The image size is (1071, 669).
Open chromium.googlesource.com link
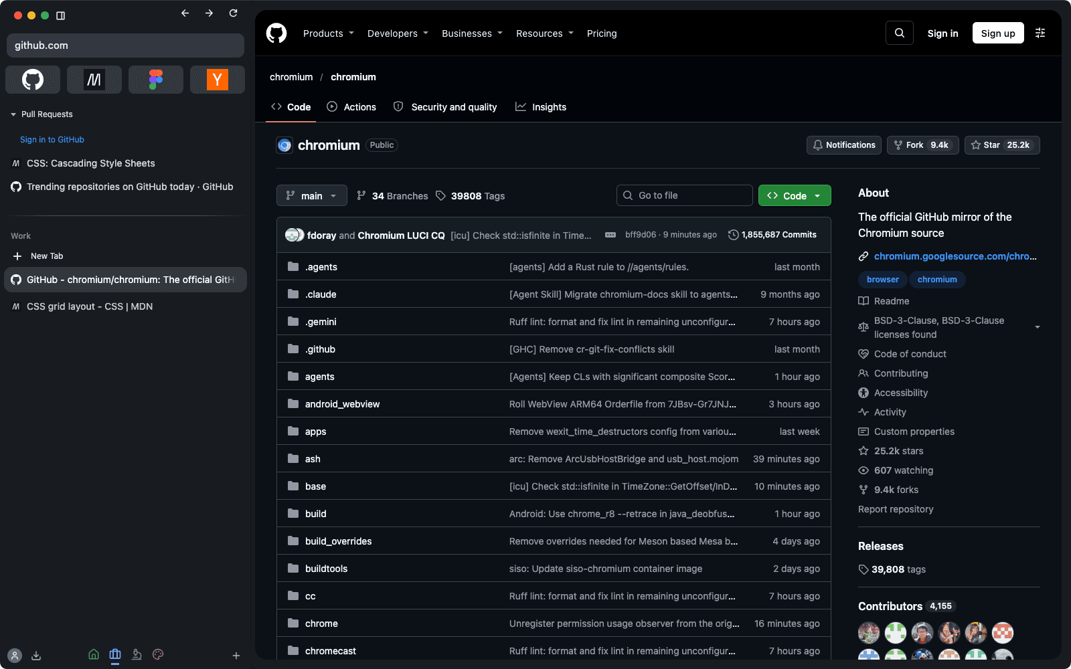tap(955, 256)
